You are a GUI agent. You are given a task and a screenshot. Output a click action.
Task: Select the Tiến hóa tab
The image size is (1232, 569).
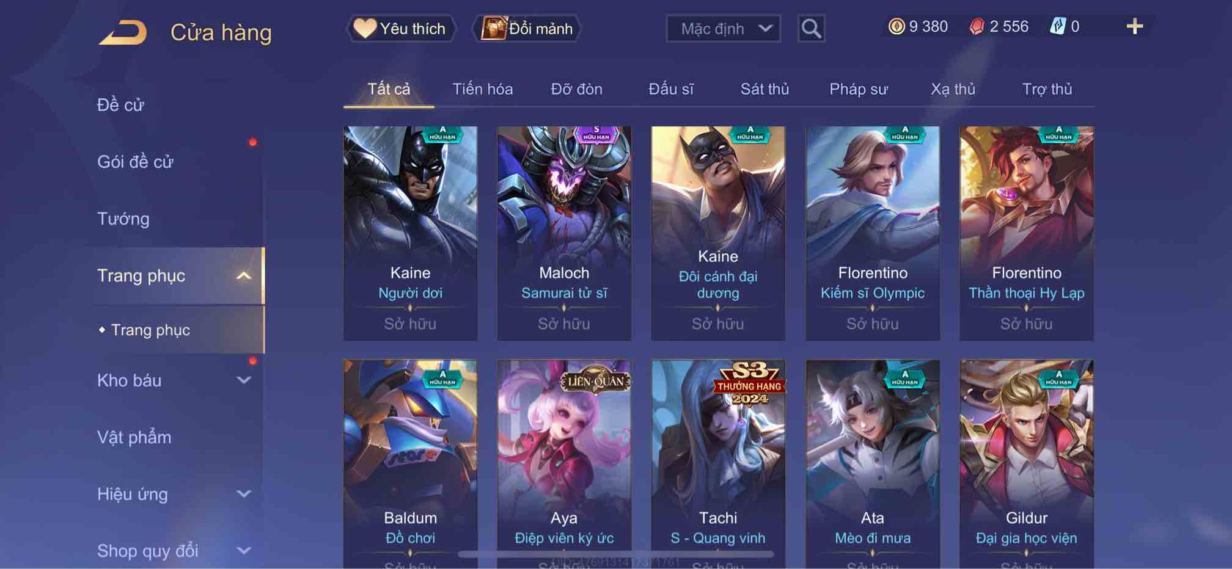pyautogui.click(x=482, y=89)
